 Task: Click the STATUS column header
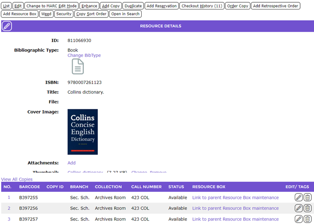click(x=176, y=187)
